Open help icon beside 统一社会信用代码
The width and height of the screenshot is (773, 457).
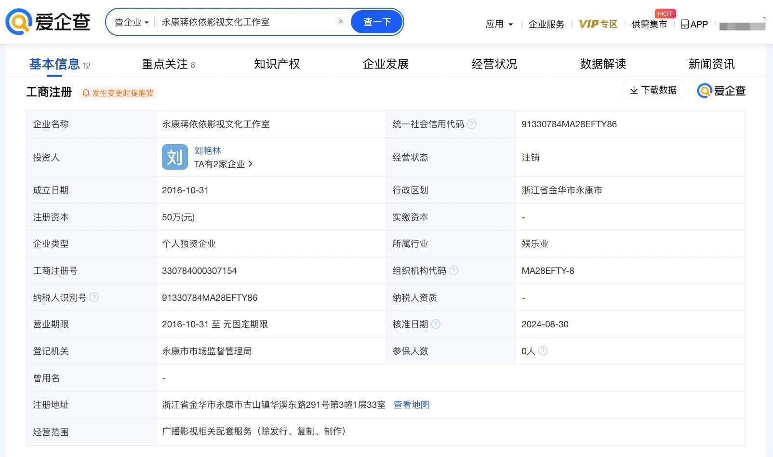(x=472, y=124)
